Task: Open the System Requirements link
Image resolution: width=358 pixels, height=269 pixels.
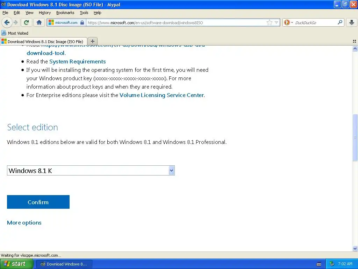Action: [77, 62]
